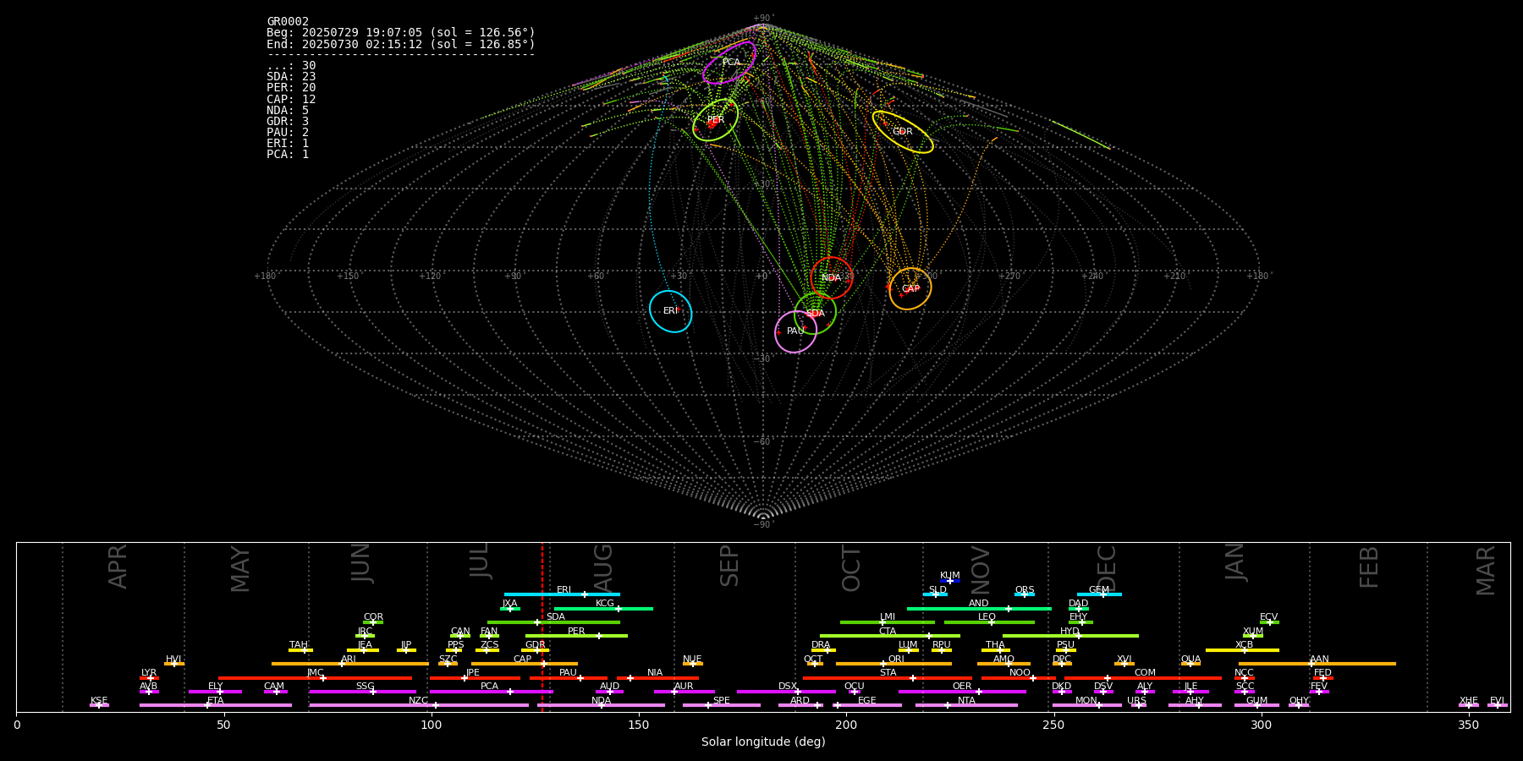Select the cyan ERI radiant circle
Viewport: 1523px width, 761px height.
click(x=670, y=311)
